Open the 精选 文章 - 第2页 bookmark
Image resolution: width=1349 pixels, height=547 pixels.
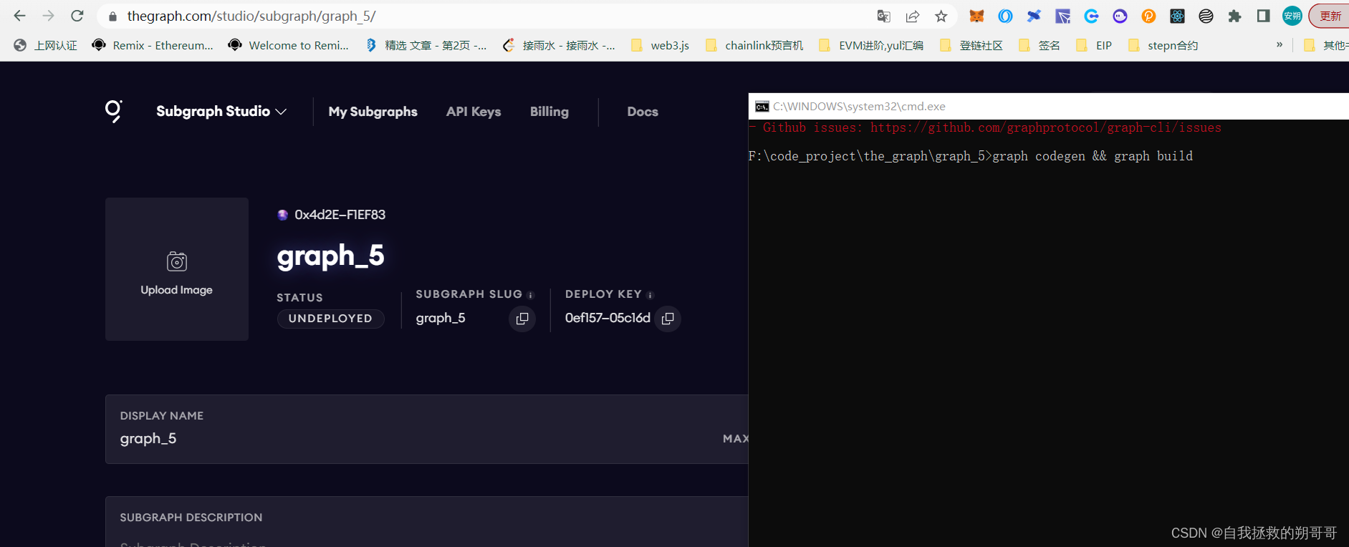tap(426, 45)
